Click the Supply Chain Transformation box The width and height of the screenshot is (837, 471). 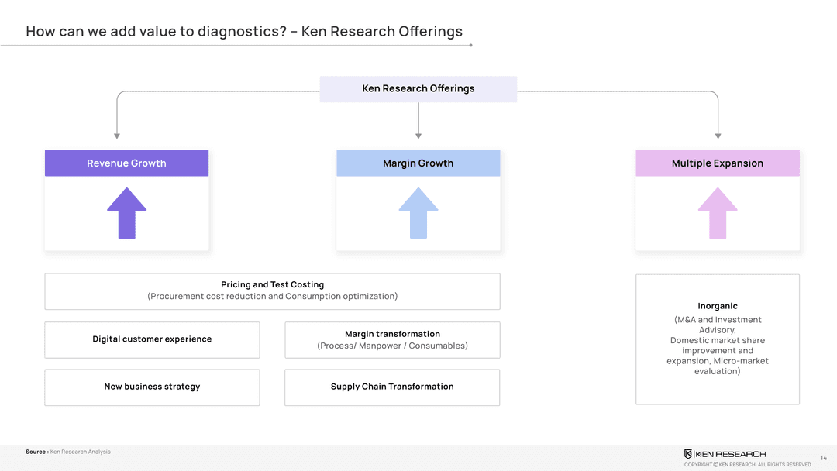[x=392, y=387]
